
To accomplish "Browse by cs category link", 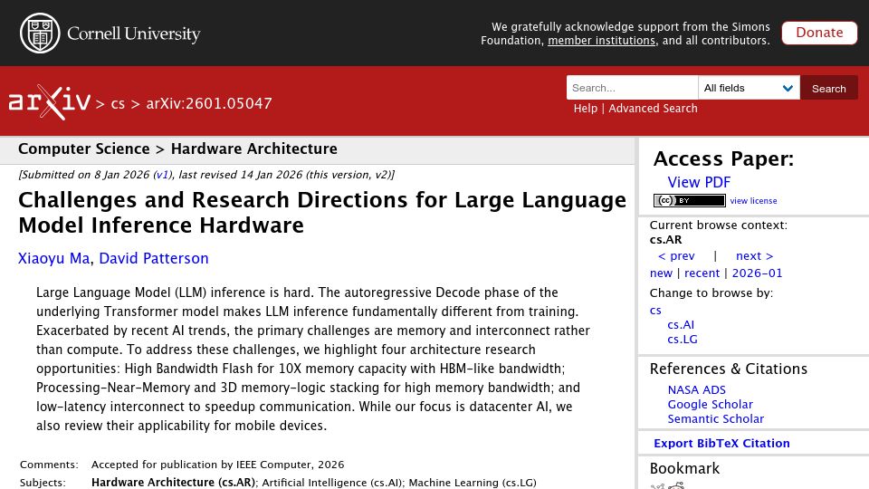I will (655, 311).
